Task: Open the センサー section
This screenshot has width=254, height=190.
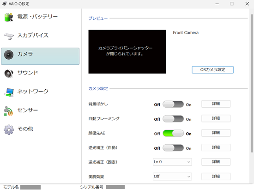Action: click(40, 110)
